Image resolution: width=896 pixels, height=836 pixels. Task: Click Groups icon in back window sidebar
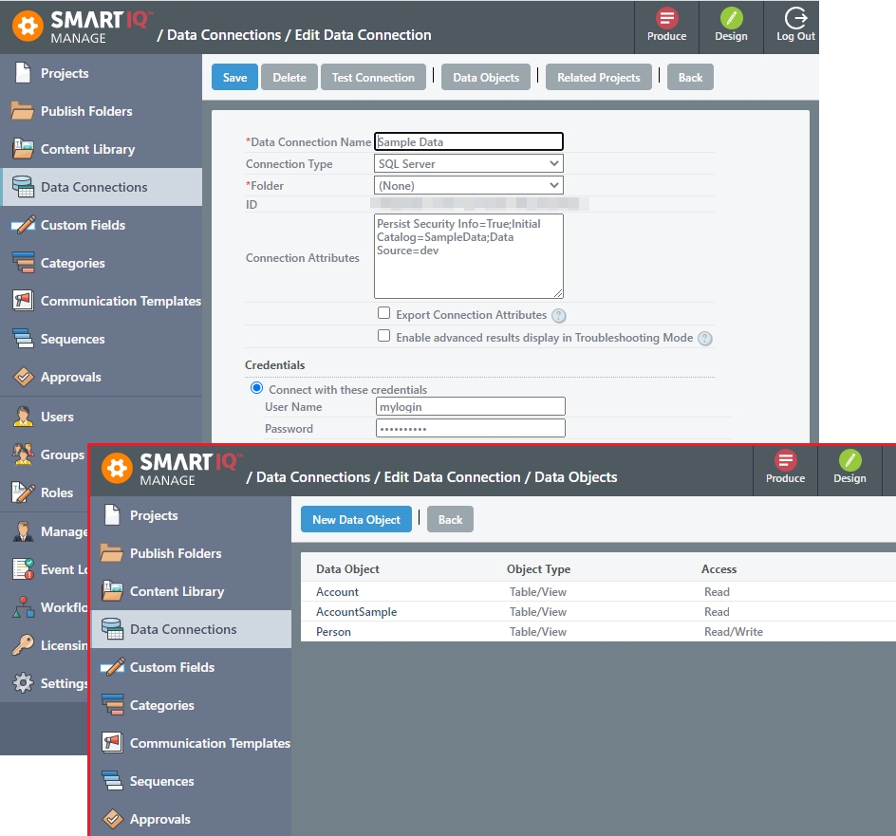click(x=23, y=455)
